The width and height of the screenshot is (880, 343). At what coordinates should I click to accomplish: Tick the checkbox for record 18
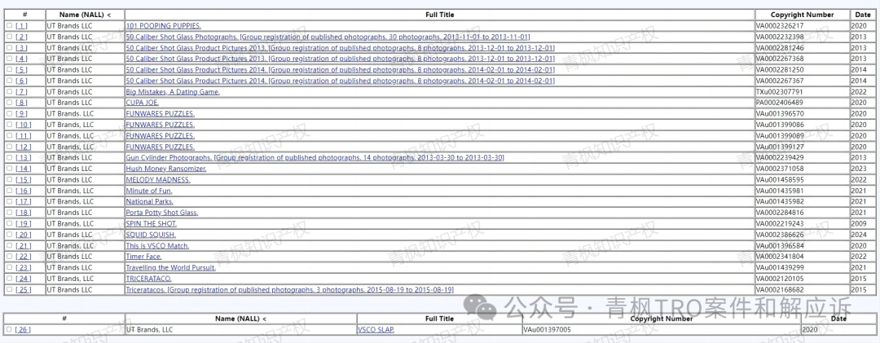(x=10, y=212)
